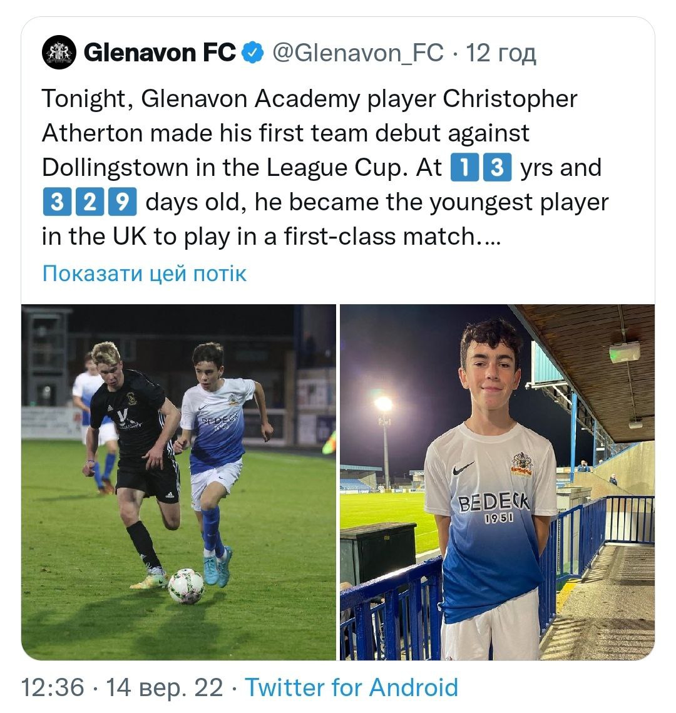Open the "12 год" tweet timestamp

click(x=501, y=53)
